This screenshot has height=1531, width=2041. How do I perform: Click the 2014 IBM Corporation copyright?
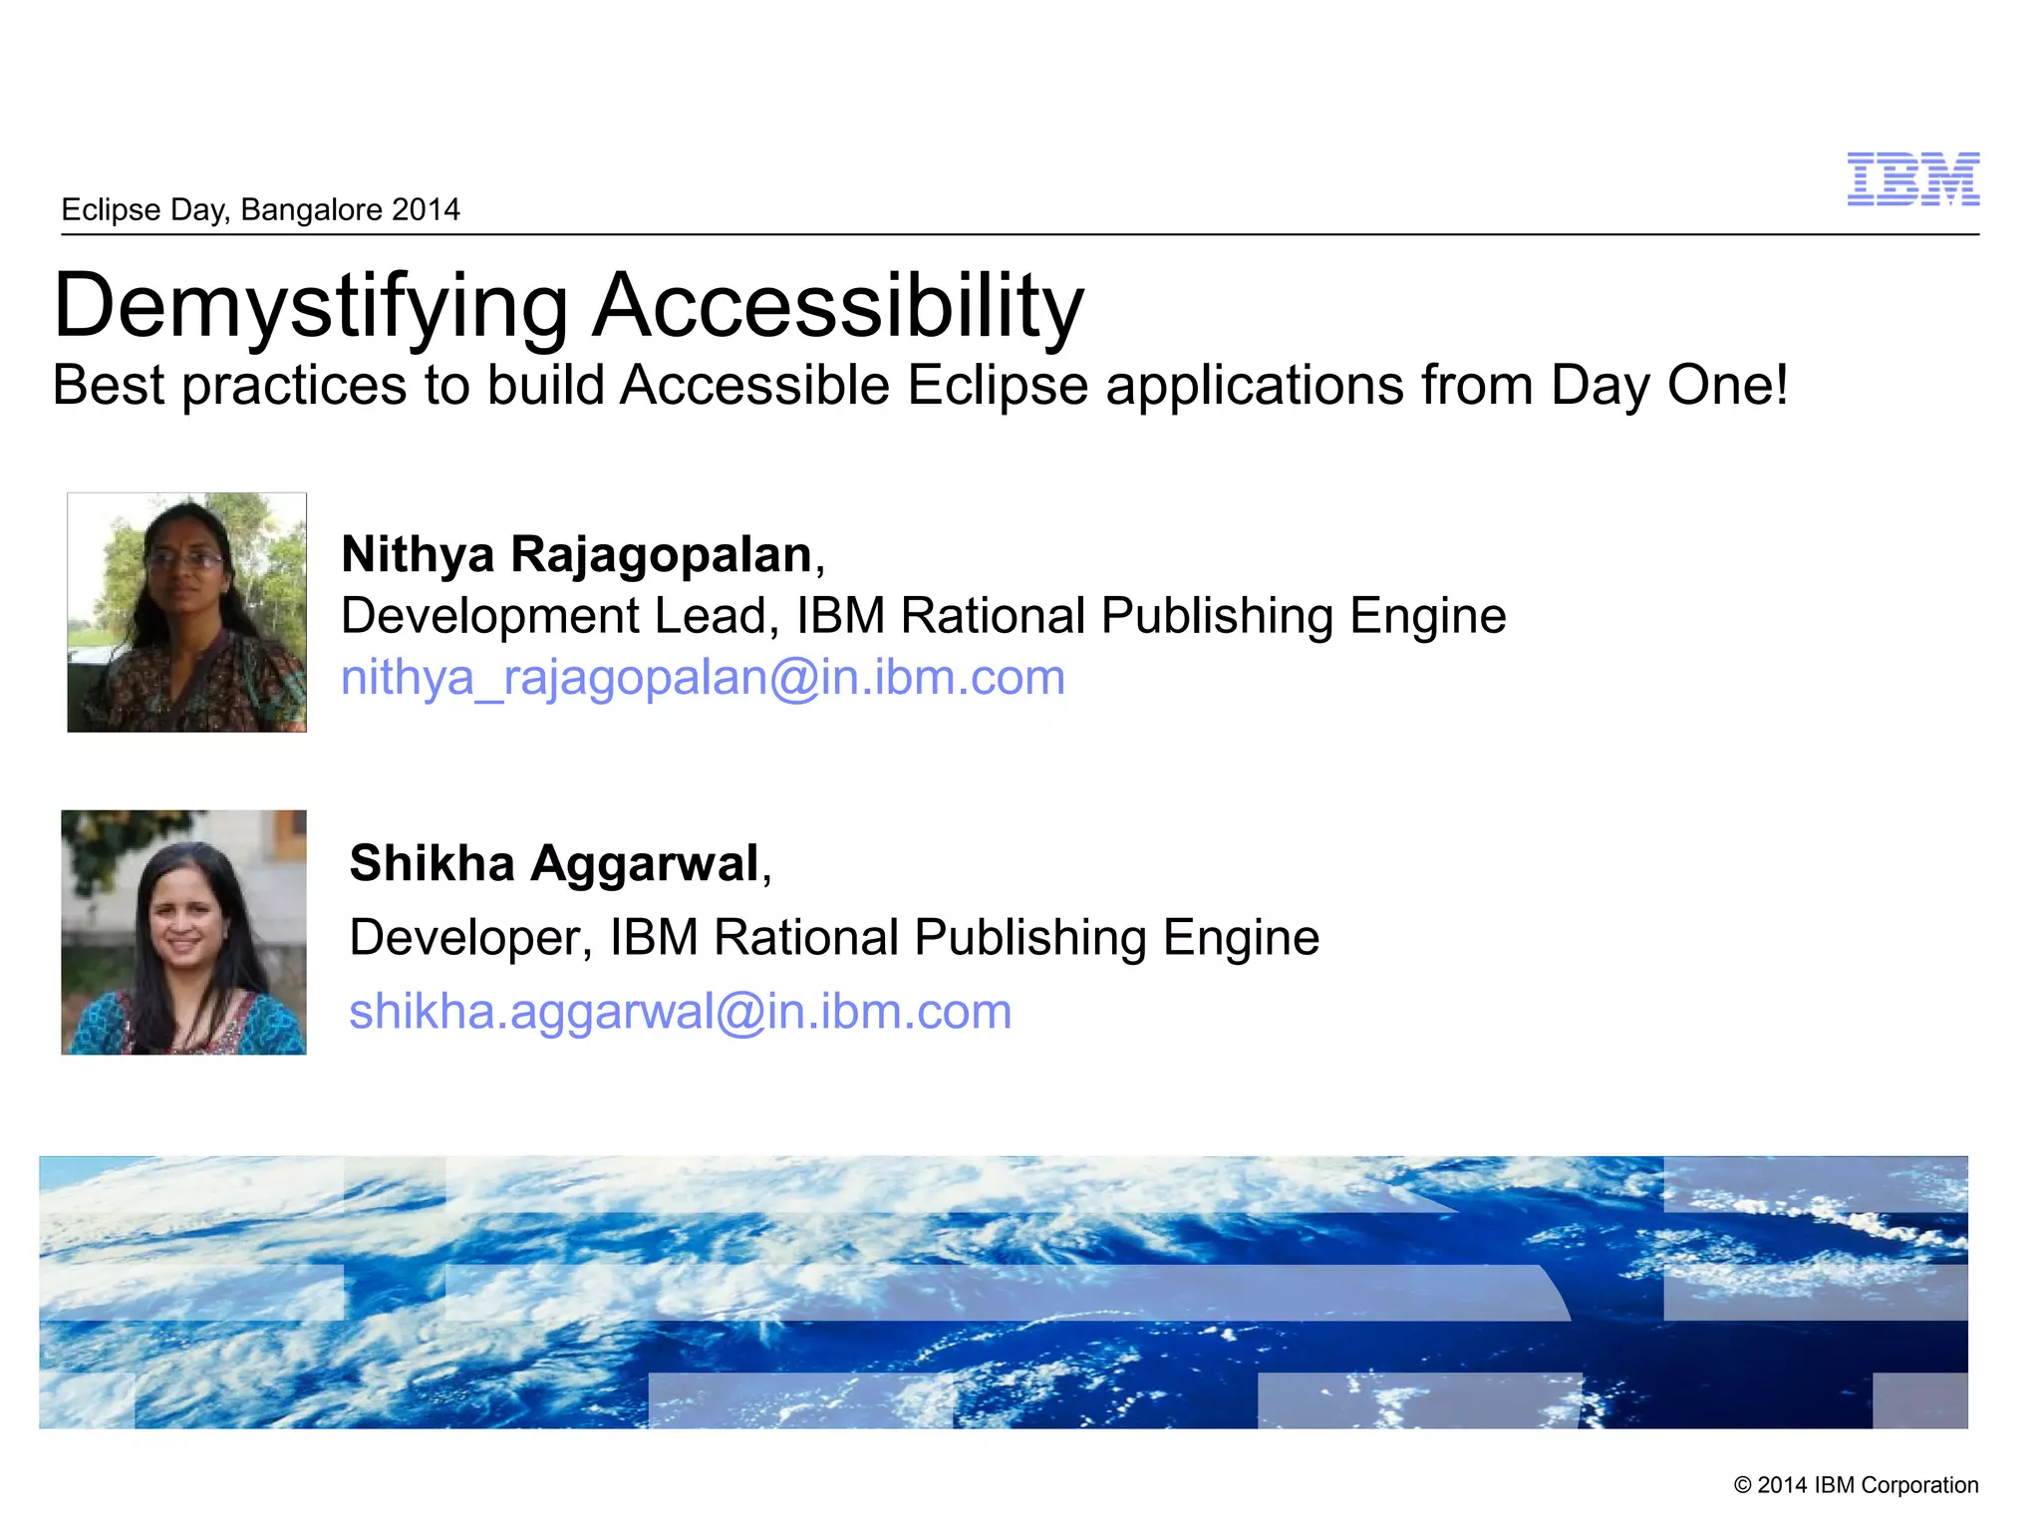coord(1856,1485)
